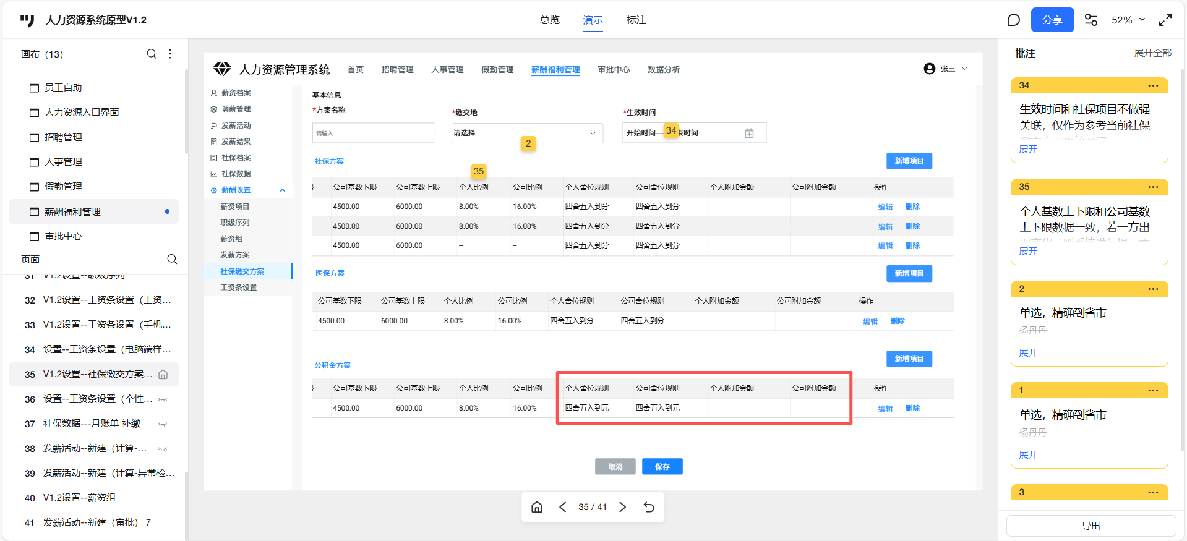Viewport: 1187px width, 541px height.
Task: Collapse the 薪酬设置 sidebar section
Action: 283,190
